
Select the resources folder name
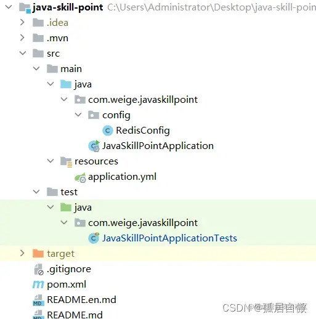[96, 161]
